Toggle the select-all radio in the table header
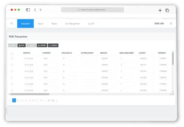The width and height of the screenshot is (184, 127). pos(12,53)
